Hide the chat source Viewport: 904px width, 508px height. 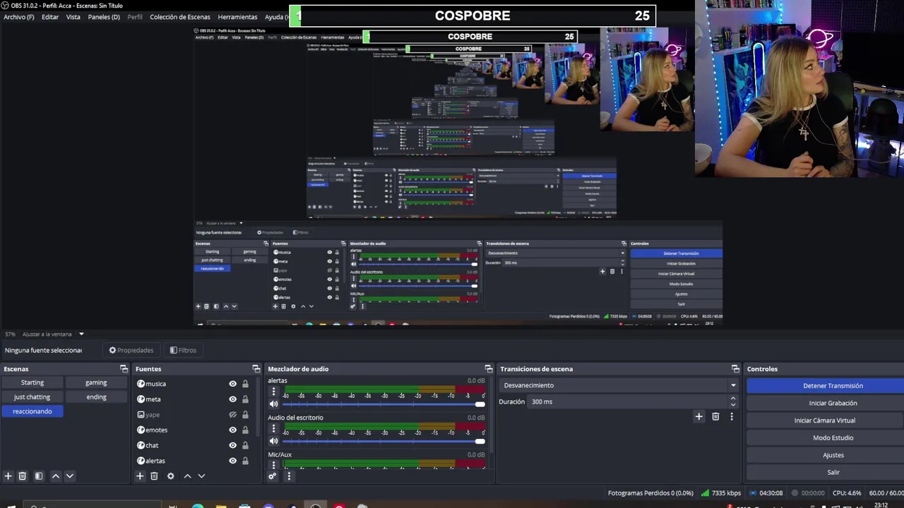232,445
